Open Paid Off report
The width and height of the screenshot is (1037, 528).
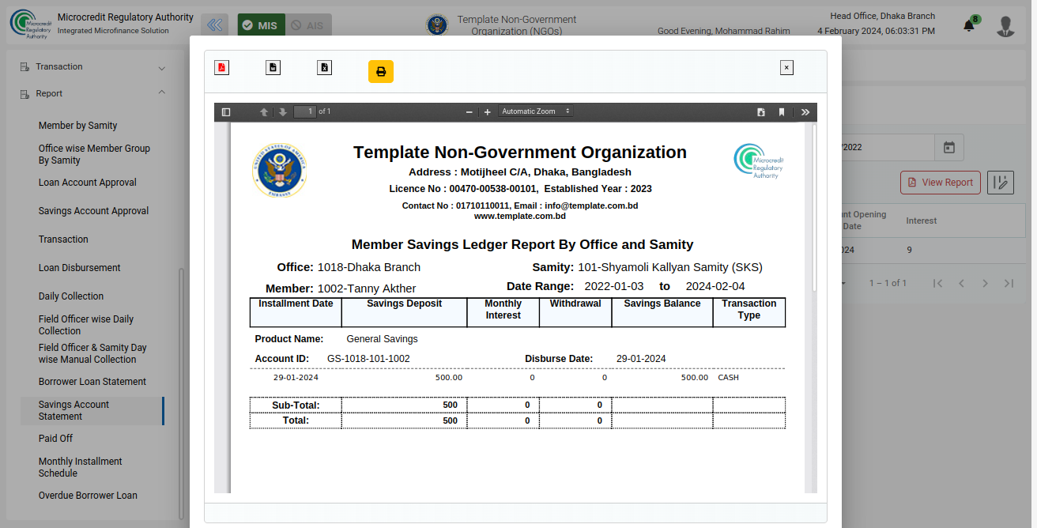[x=56, y=439]
